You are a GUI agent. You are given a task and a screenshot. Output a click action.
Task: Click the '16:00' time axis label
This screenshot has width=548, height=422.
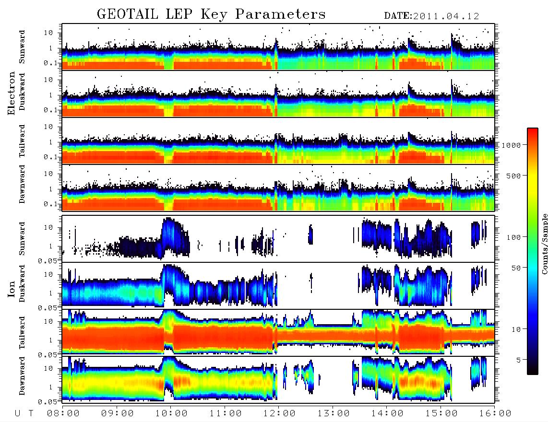495,414
